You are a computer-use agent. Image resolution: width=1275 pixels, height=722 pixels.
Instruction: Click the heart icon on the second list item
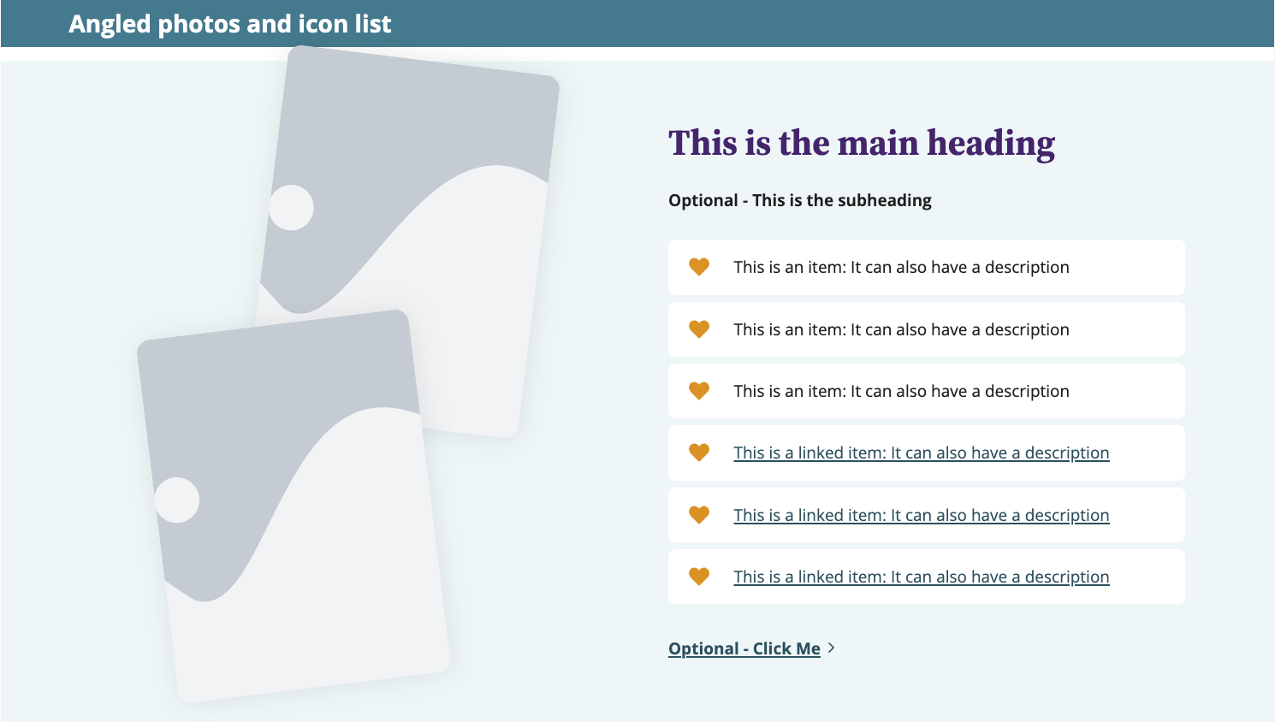699,329
